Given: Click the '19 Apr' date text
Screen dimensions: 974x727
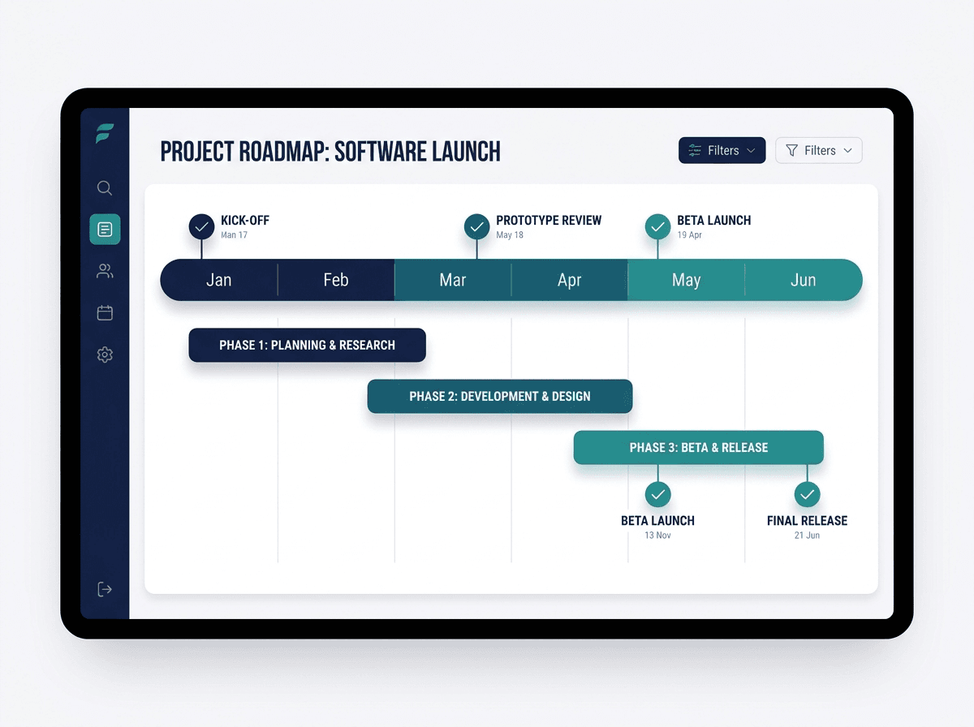Looking at the screenshot, I should coord(690,235).
